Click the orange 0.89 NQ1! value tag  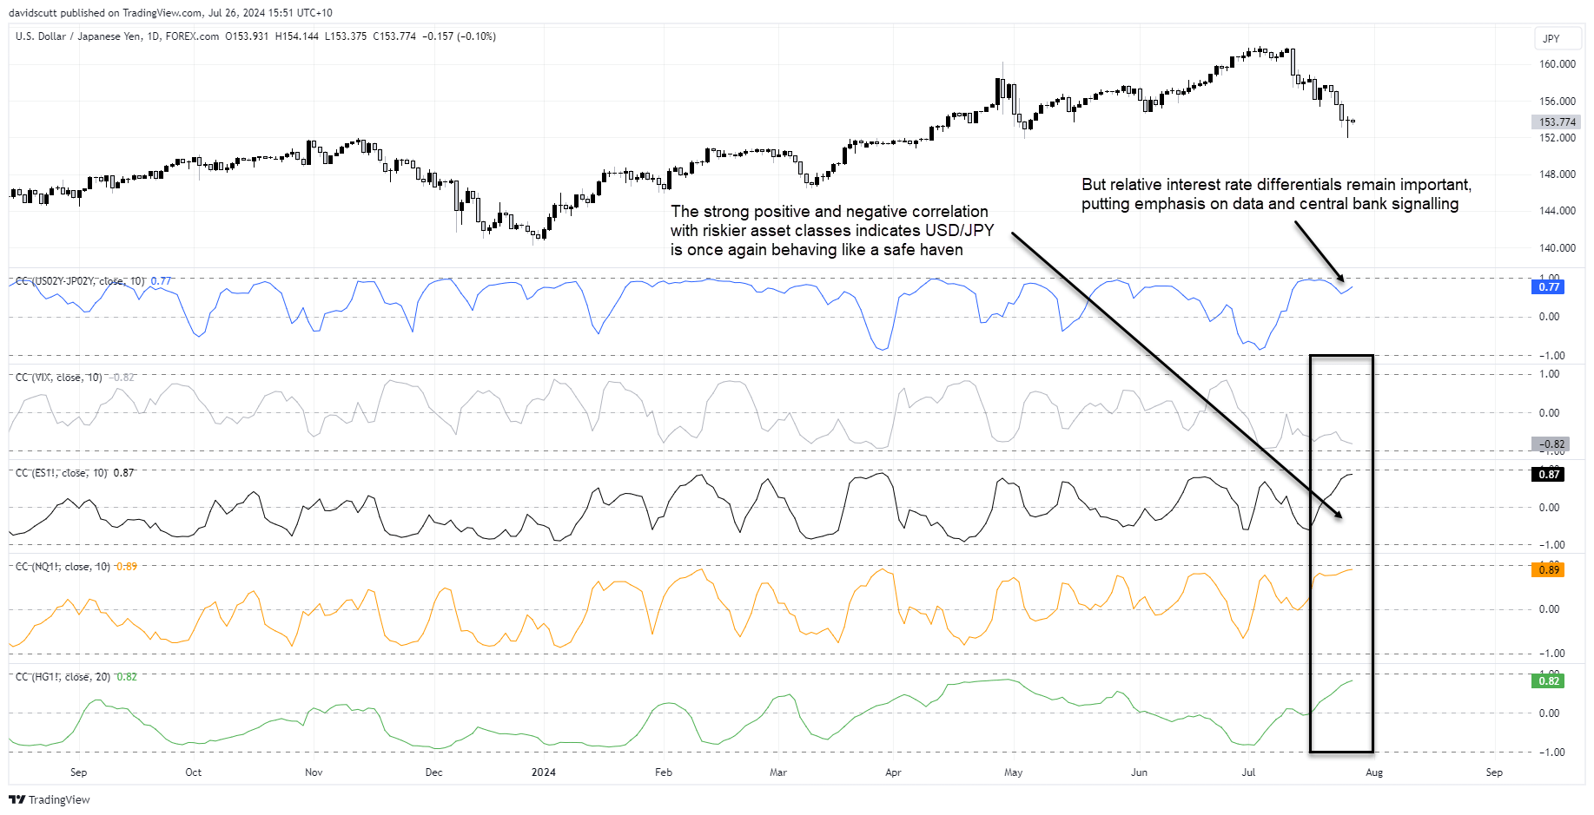(1548, 570)
